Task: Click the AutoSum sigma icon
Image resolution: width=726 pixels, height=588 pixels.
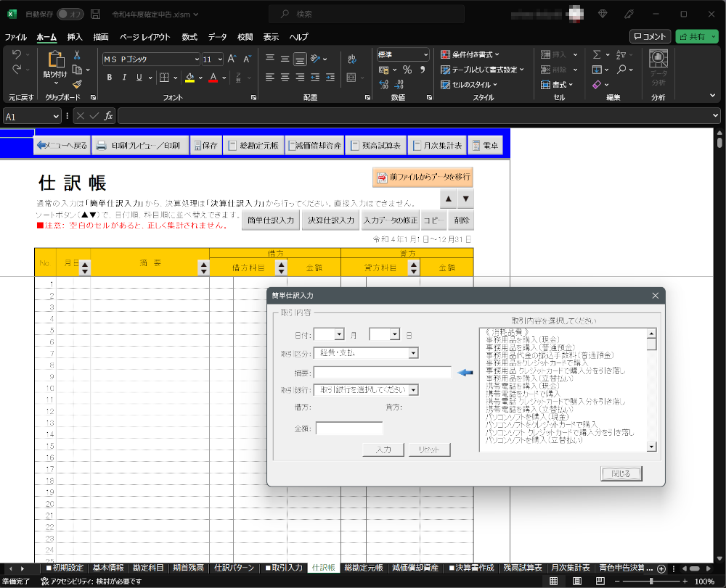Action: (597, 54)
